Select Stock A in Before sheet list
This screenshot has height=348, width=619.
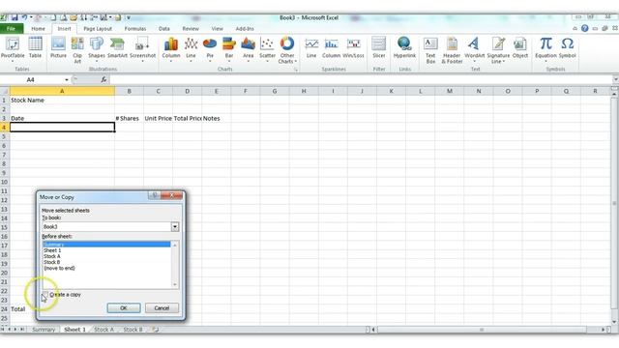coord(106,256)
